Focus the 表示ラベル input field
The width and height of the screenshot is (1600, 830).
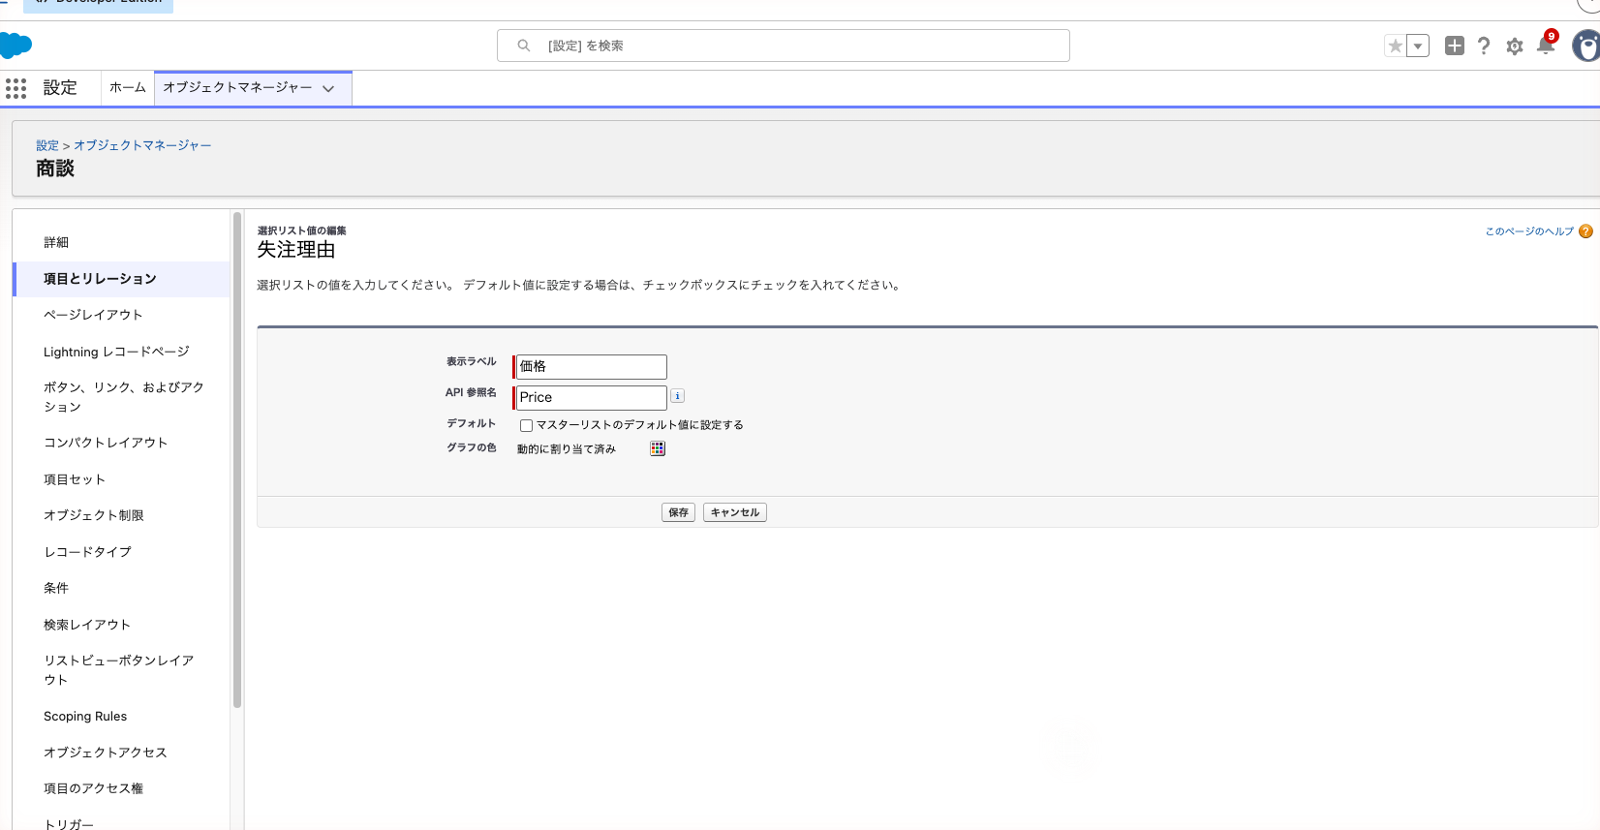(591, 366)
